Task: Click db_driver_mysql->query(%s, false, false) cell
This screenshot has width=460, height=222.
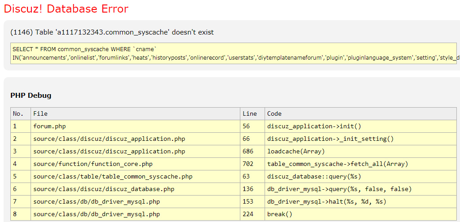Action: point(361,189)
